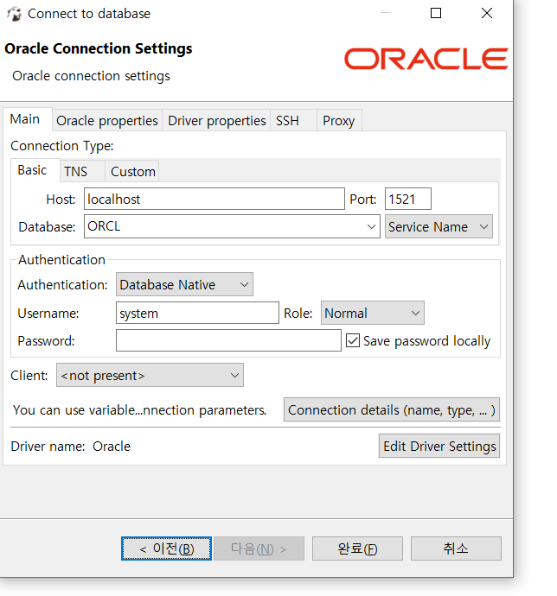
Task: Click the DBeaver icon in the title bar
Action: point(14,14)
